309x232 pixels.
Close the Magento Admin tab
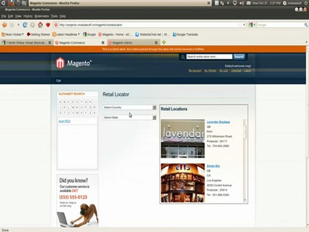click(156, 43)
